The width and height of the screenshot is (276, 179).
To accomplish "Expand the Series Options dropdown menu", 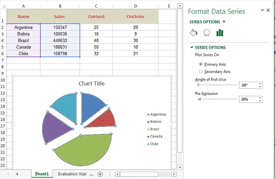I will tap(224, 22).
